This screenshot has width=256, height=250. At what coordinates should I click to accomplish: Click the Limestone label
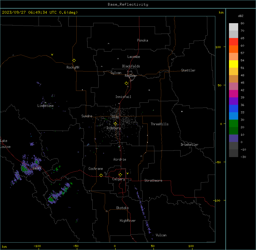point(45,106)
